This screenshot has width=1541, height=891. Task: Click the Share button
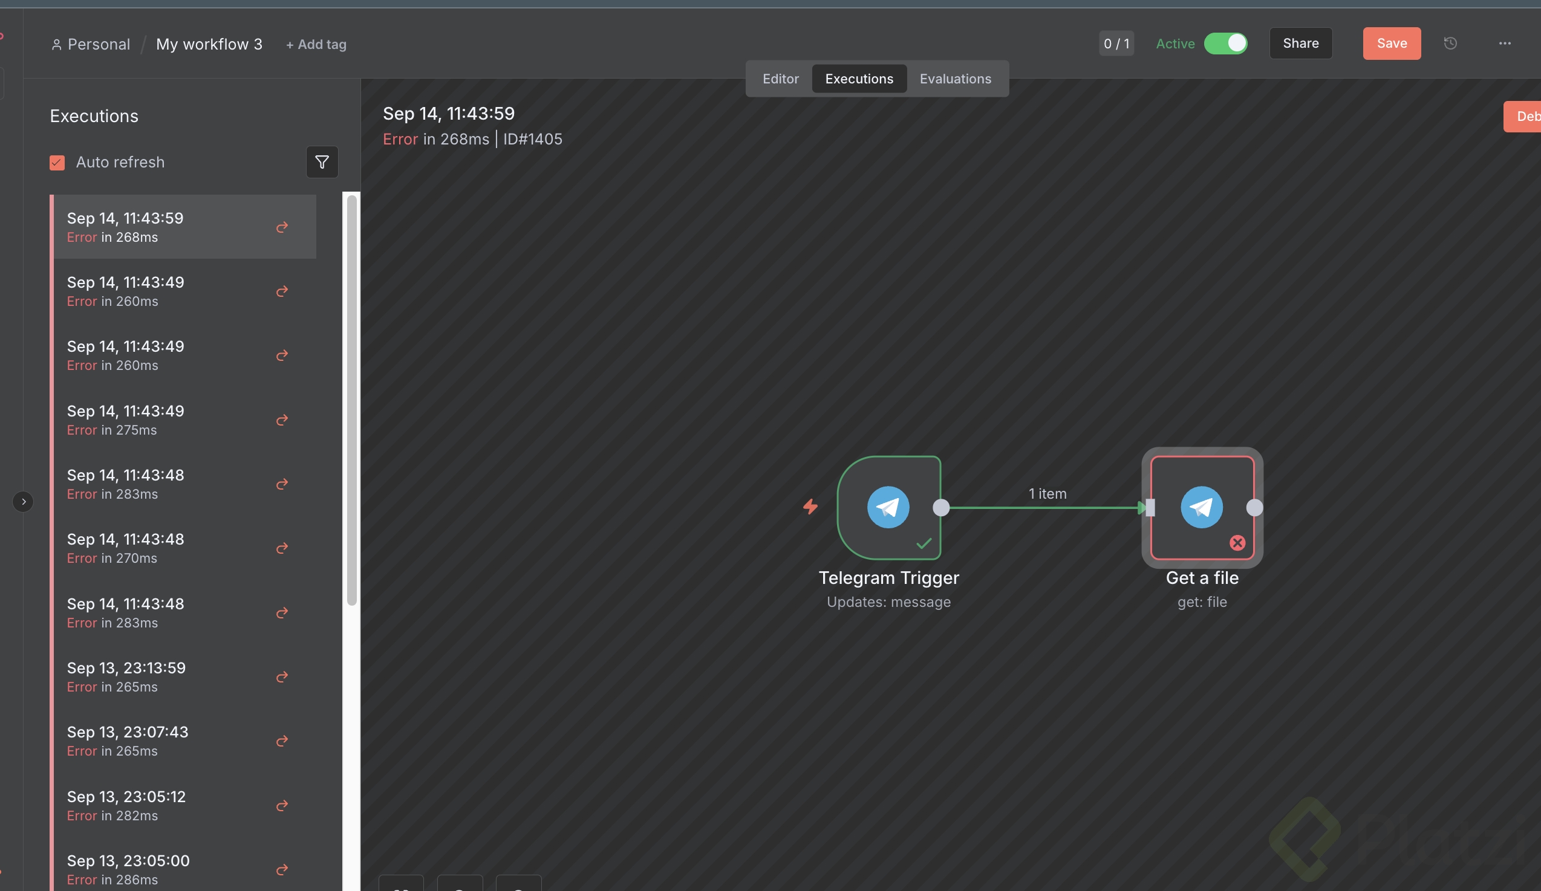1300,44
